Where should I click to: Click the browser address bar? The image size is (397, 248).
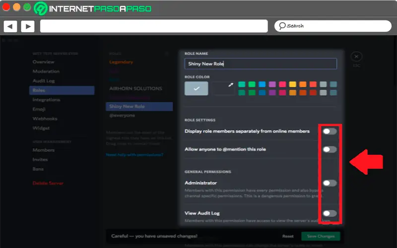[154, 26]
